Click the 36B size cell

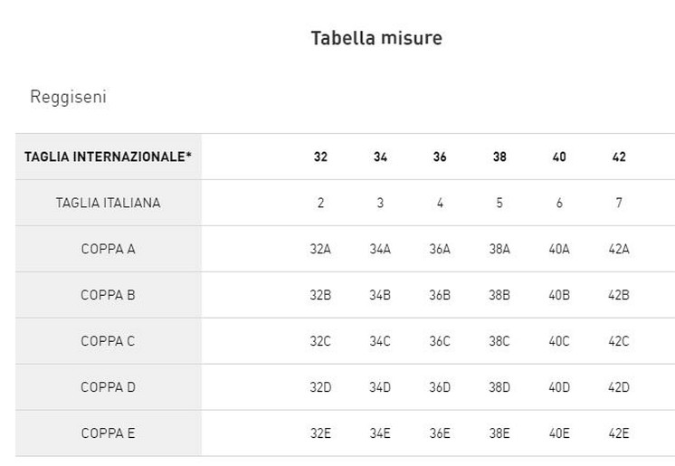(x=440, y=295)
